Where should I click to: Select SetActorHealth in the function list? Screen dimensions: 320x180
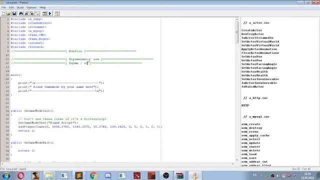pyautogui.click(x=254, y=71)
